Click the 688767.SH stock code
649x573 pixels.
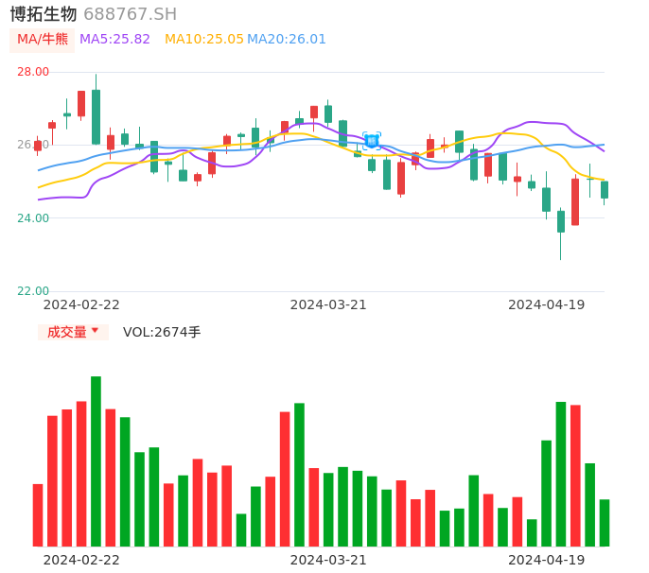[130, 14]
